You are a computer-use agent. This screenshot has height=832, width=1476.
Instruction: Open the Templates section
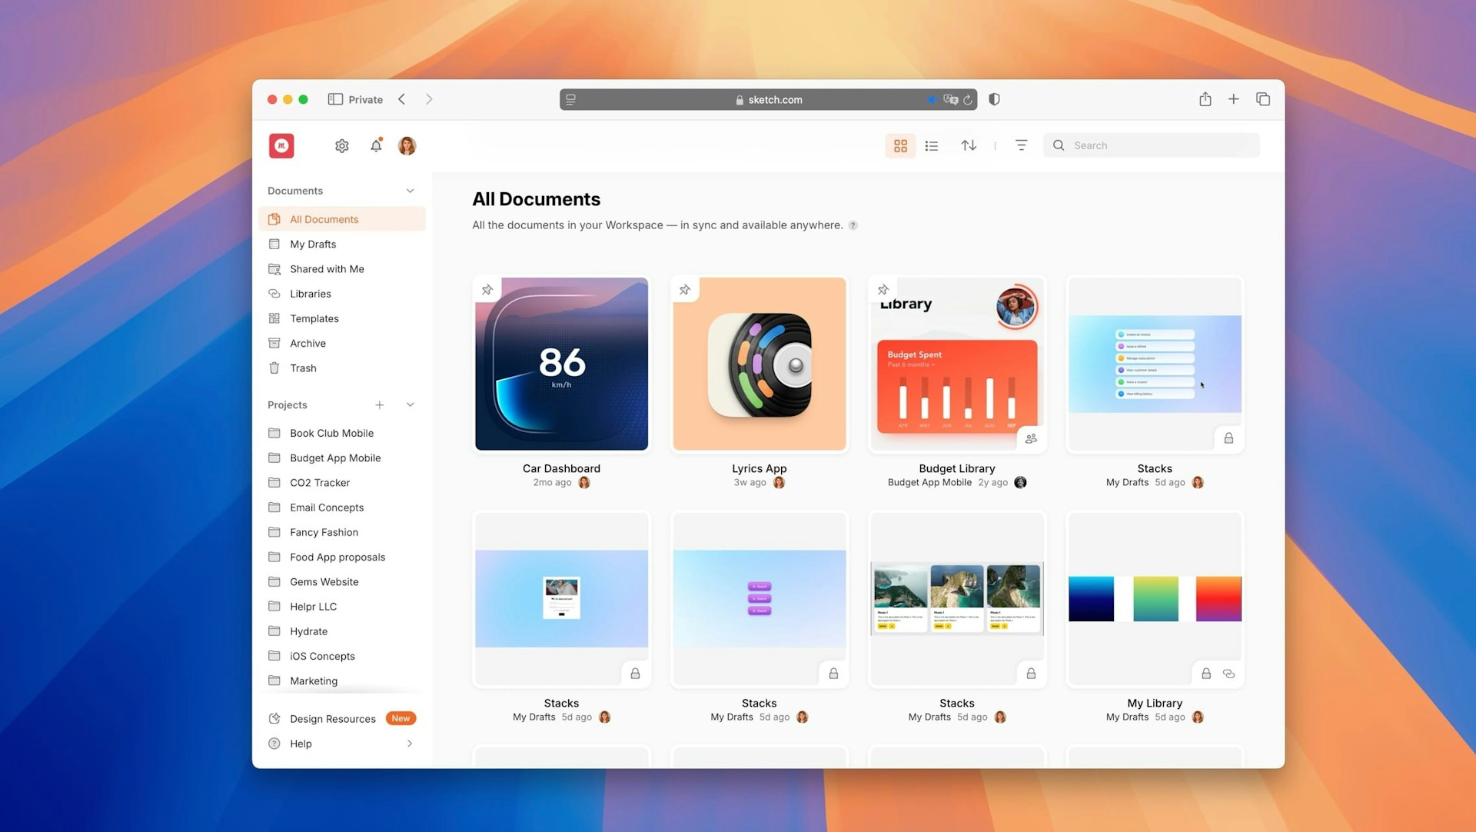pyautogui.click(x=314, y=318)
